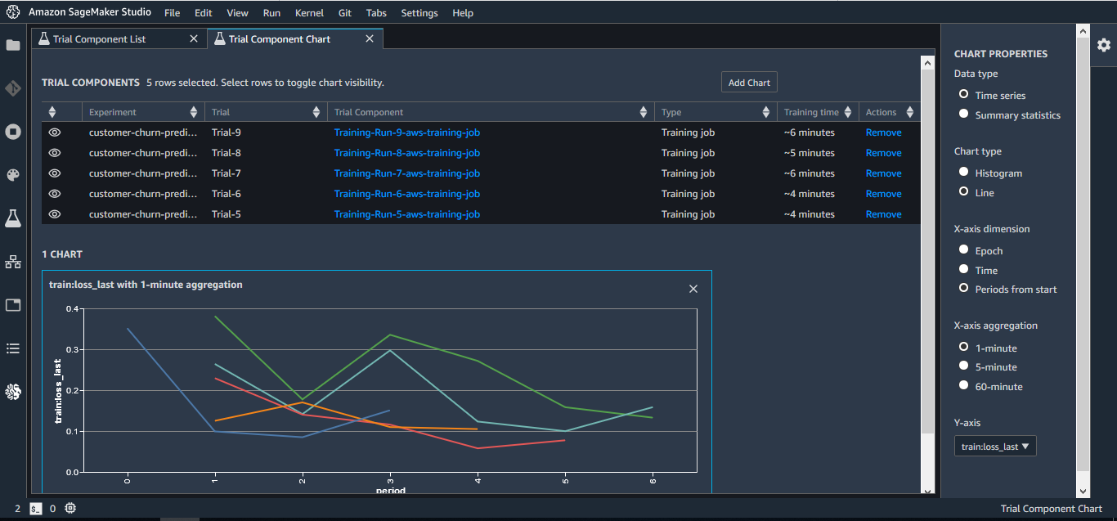
Task: Open the Kernel menu
Action: 308,12
